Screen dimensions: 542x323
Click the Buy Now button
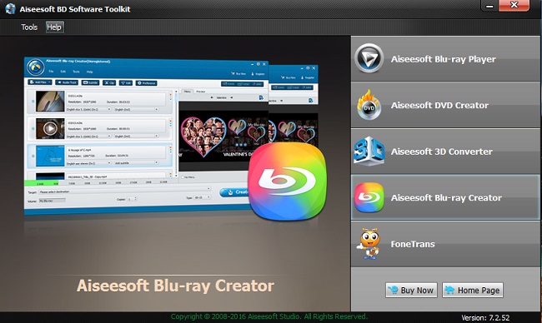(x=411, y=290)
